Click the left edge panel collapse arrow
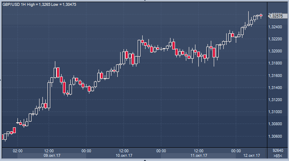 (x=0, y=80)
